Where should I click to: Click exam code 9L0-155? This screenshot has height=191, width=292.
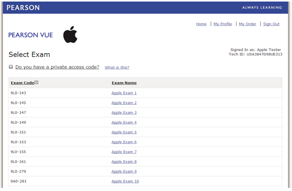pos(18,151)
